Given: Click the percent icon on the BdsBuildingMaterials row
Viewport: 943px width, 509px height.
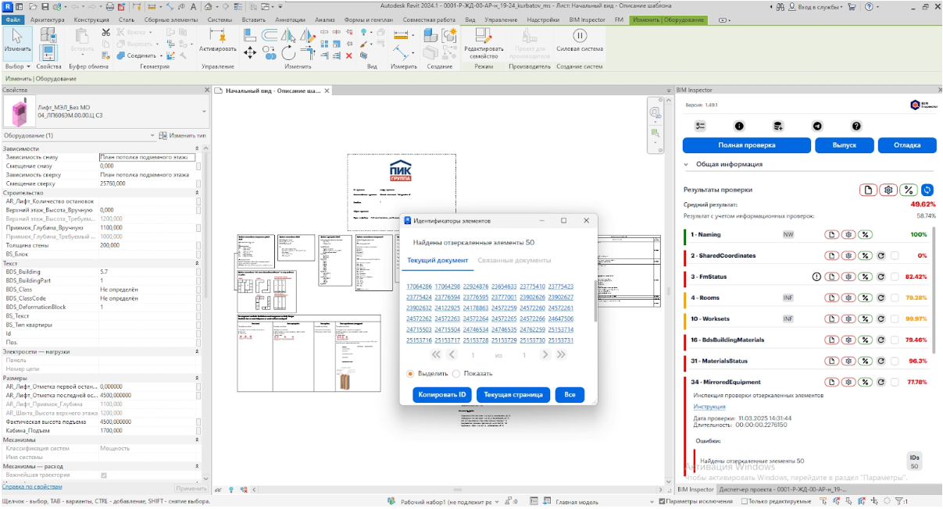Looking at the screenshot, I should tap(866, 340).
